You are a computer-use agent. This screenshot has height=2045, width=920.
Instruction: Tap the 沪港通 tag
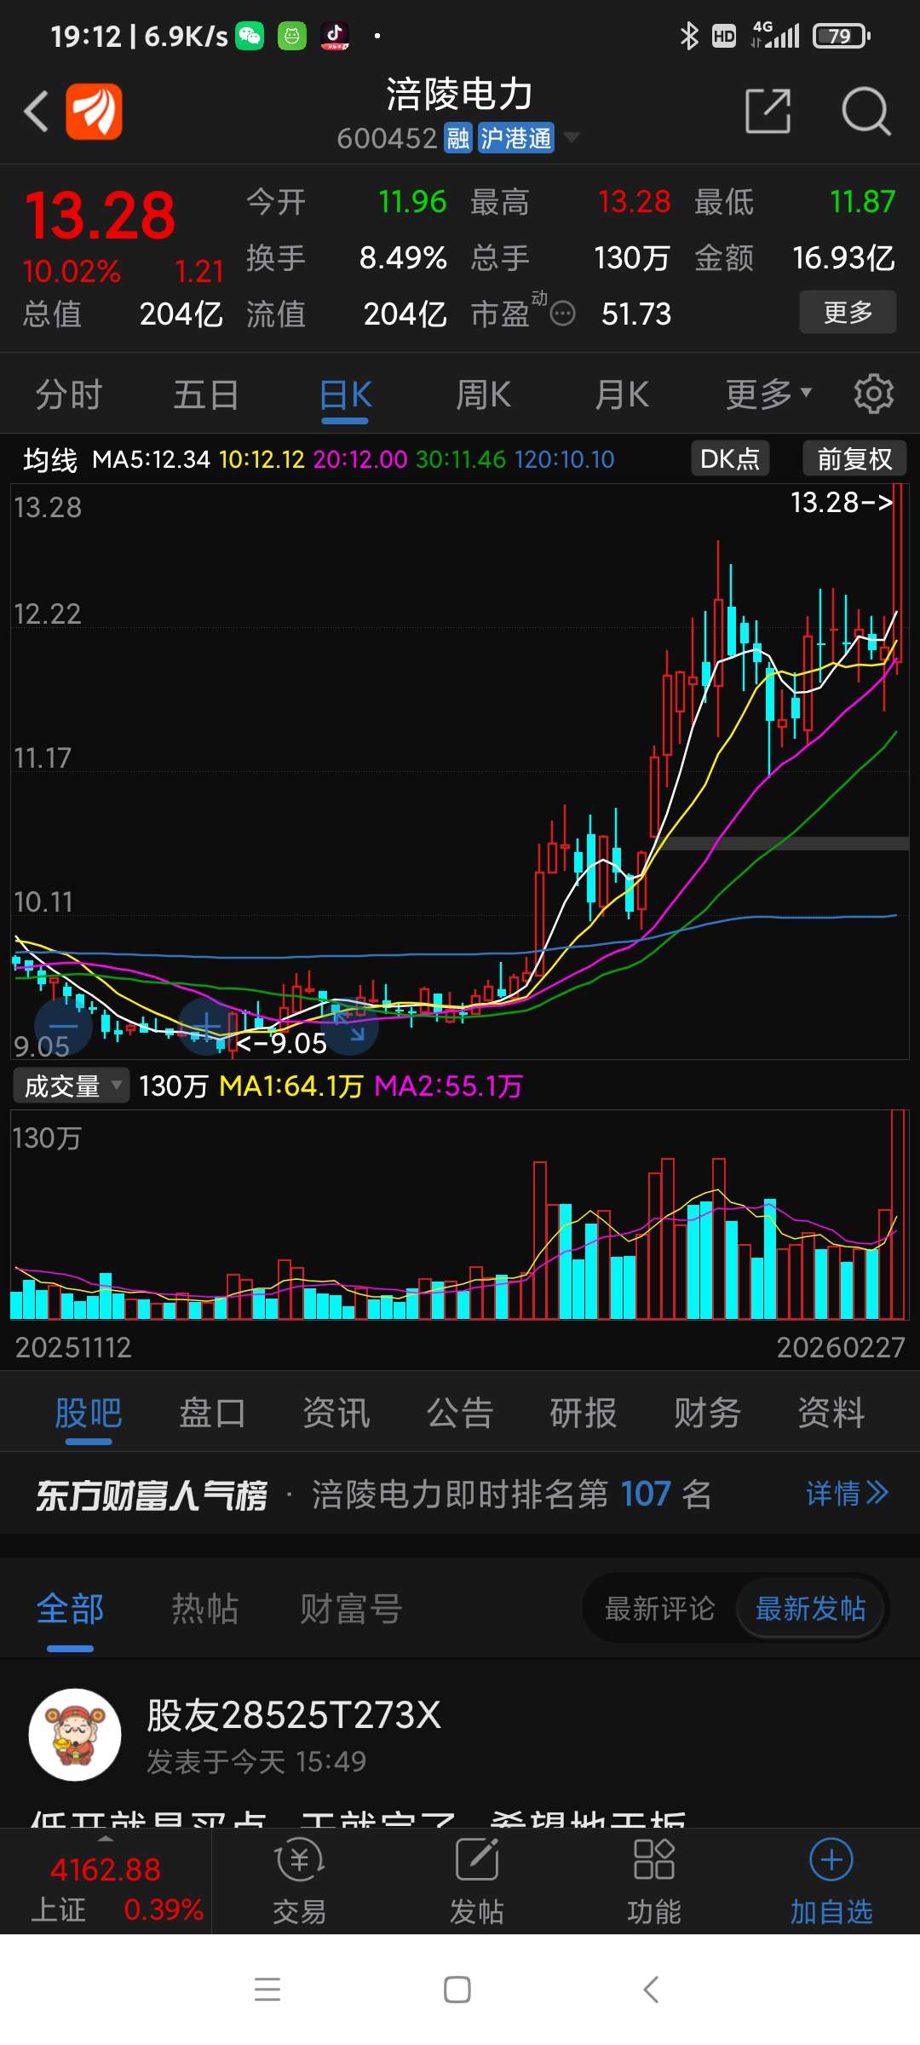click(515, 138)
